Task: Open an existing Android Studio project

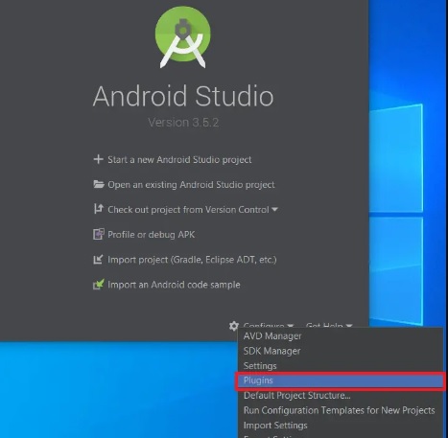Action: tap(191, 185)
